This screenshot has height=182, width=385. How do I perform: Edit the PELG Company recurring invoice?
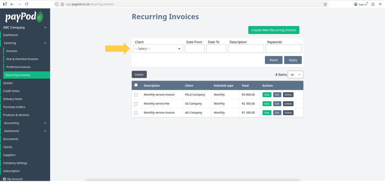pos(277,95)
